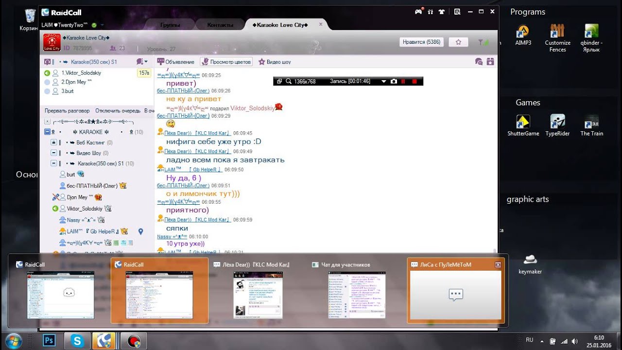The image size is (622, 350).
Task: Add group to favorites with star button
Action: pos(458,42)
